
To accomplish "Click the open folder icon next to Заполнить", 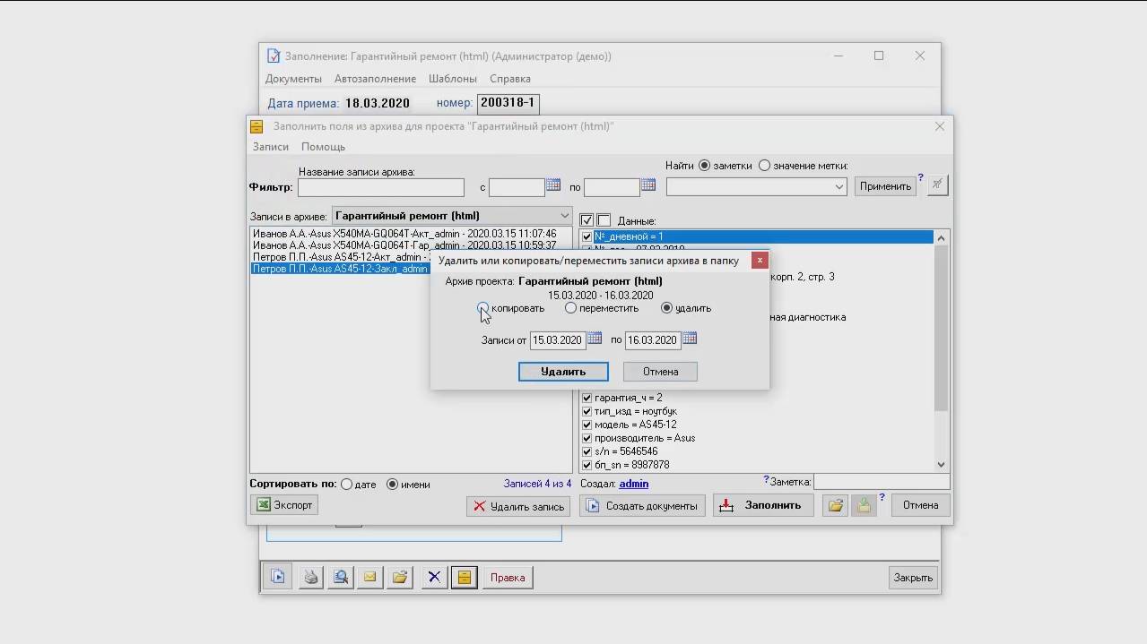I will [x=836, y=506].
